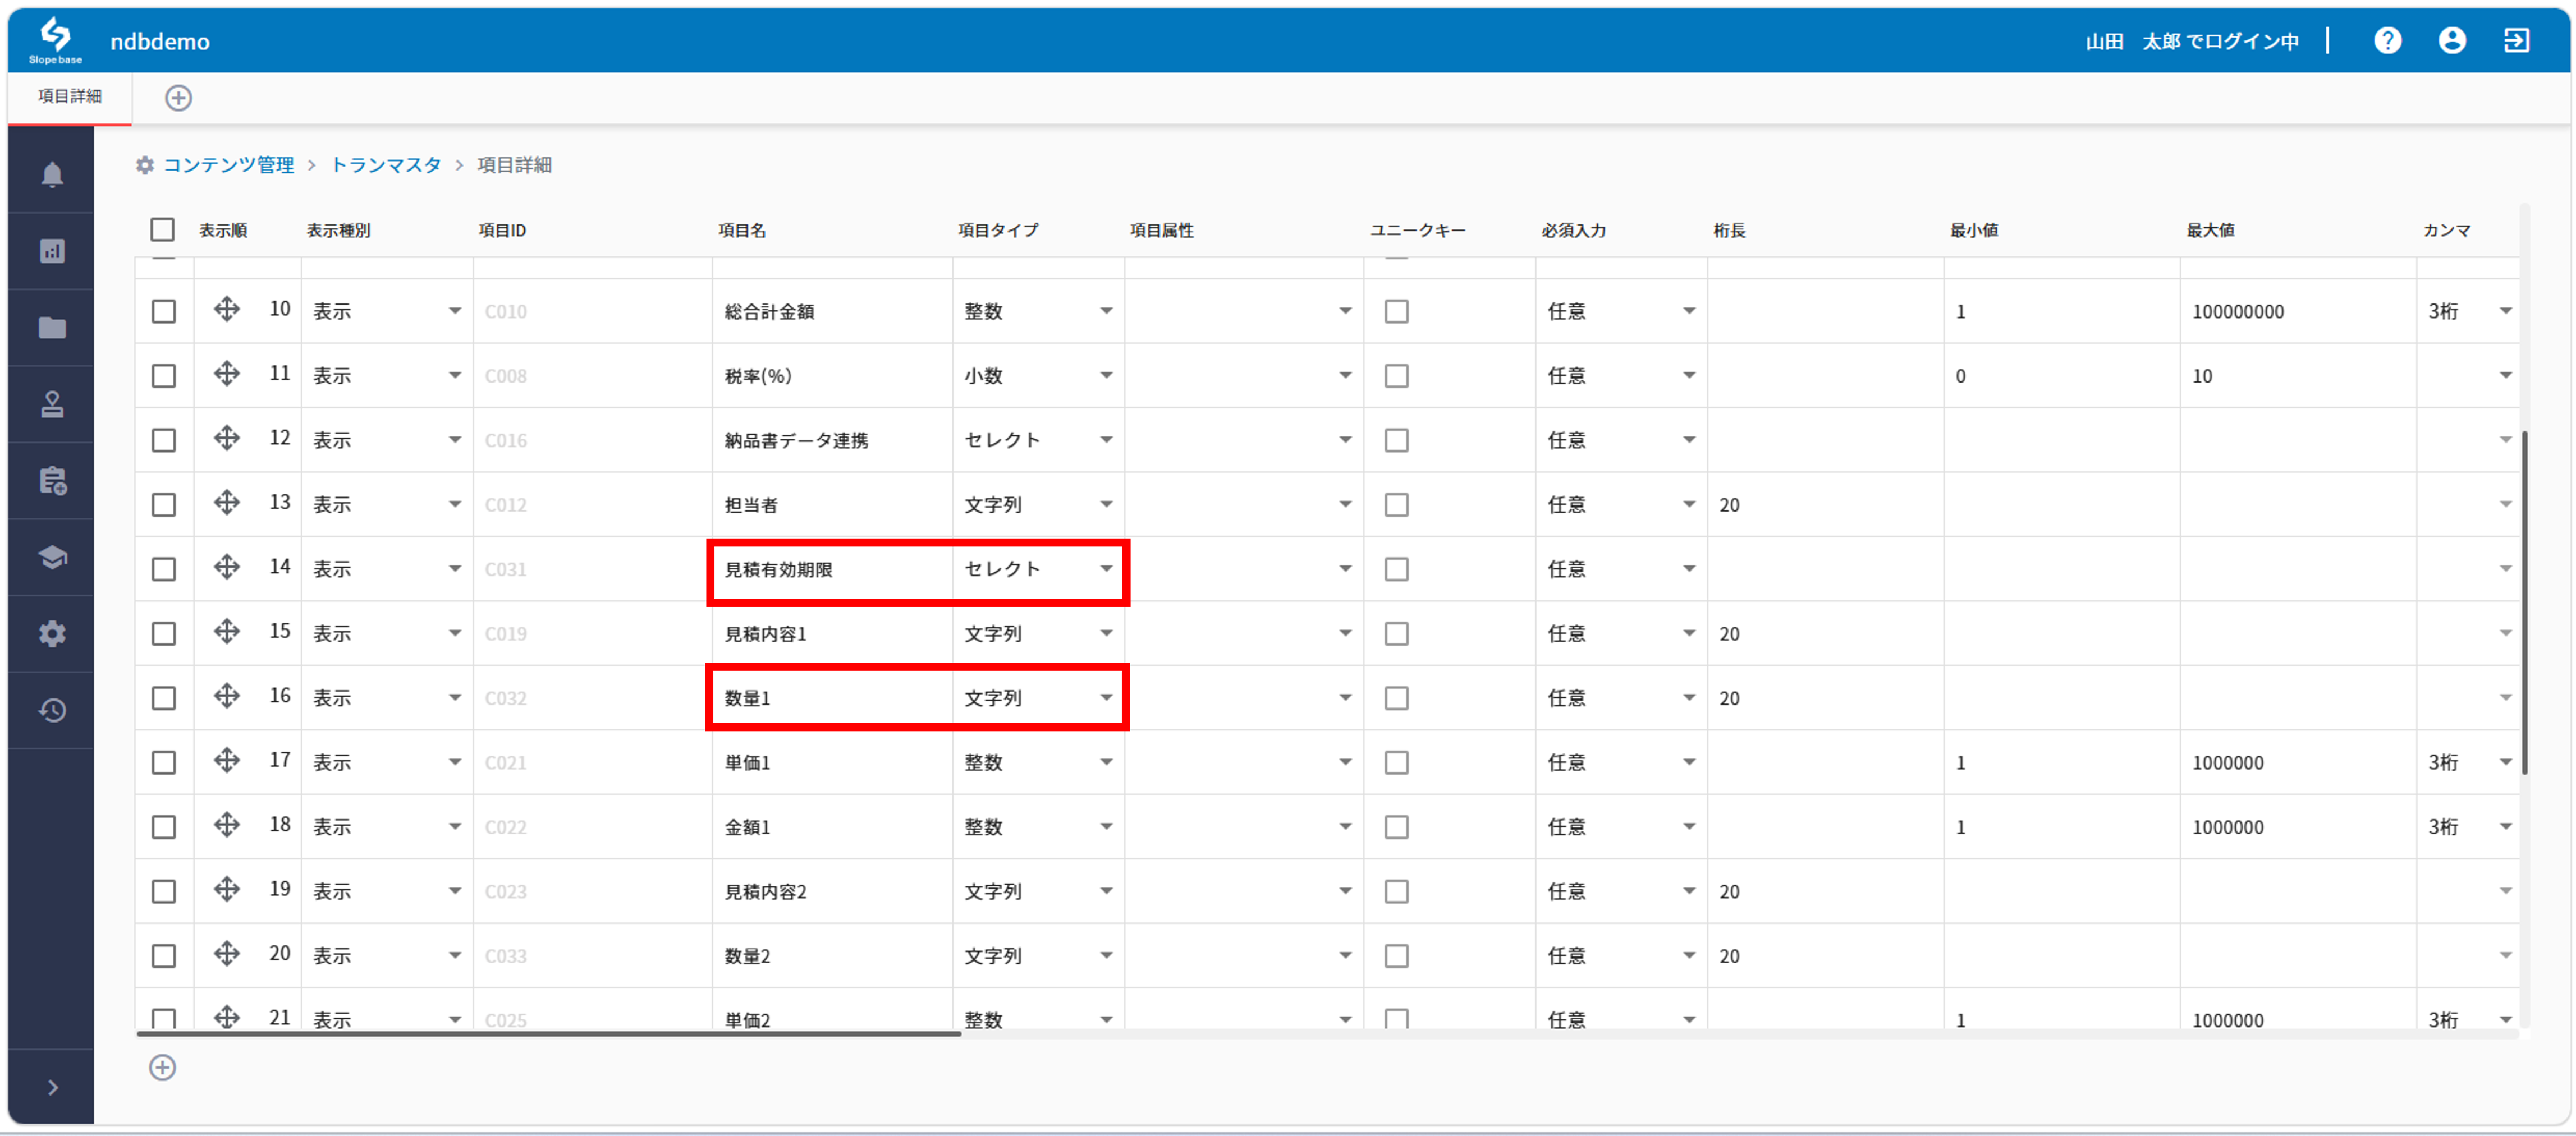
Task: Open the settings gear in sidebar
Action: pyautogui.click(x=52, y=634)
